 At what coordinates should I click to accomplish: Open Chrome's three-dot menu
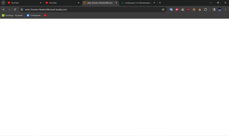coord(225,9)
